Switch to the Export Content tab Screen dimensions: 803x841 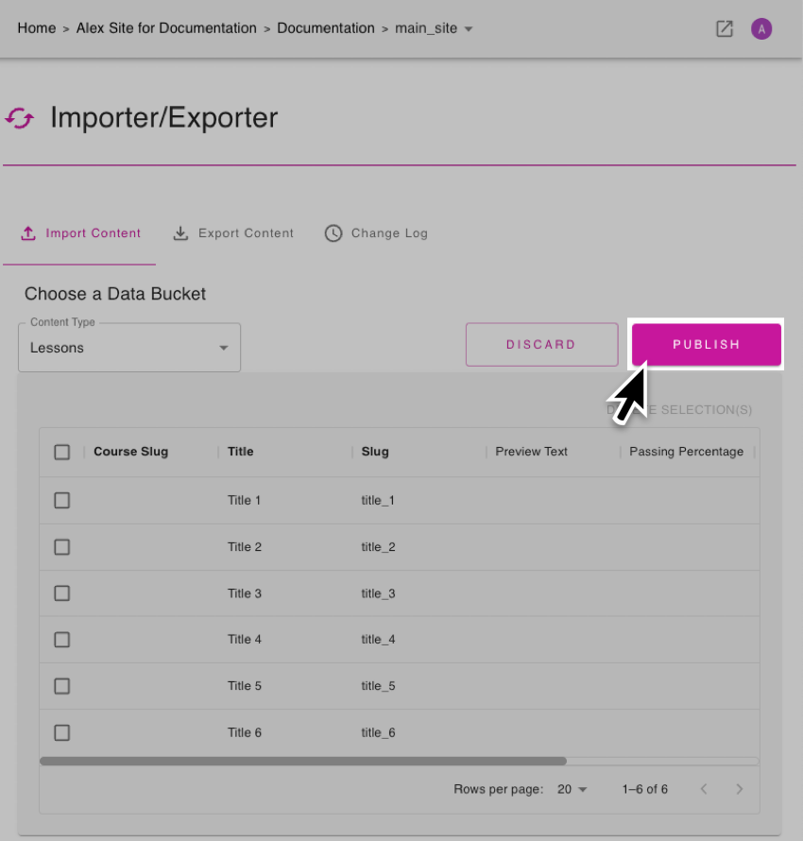pos(246,233)
